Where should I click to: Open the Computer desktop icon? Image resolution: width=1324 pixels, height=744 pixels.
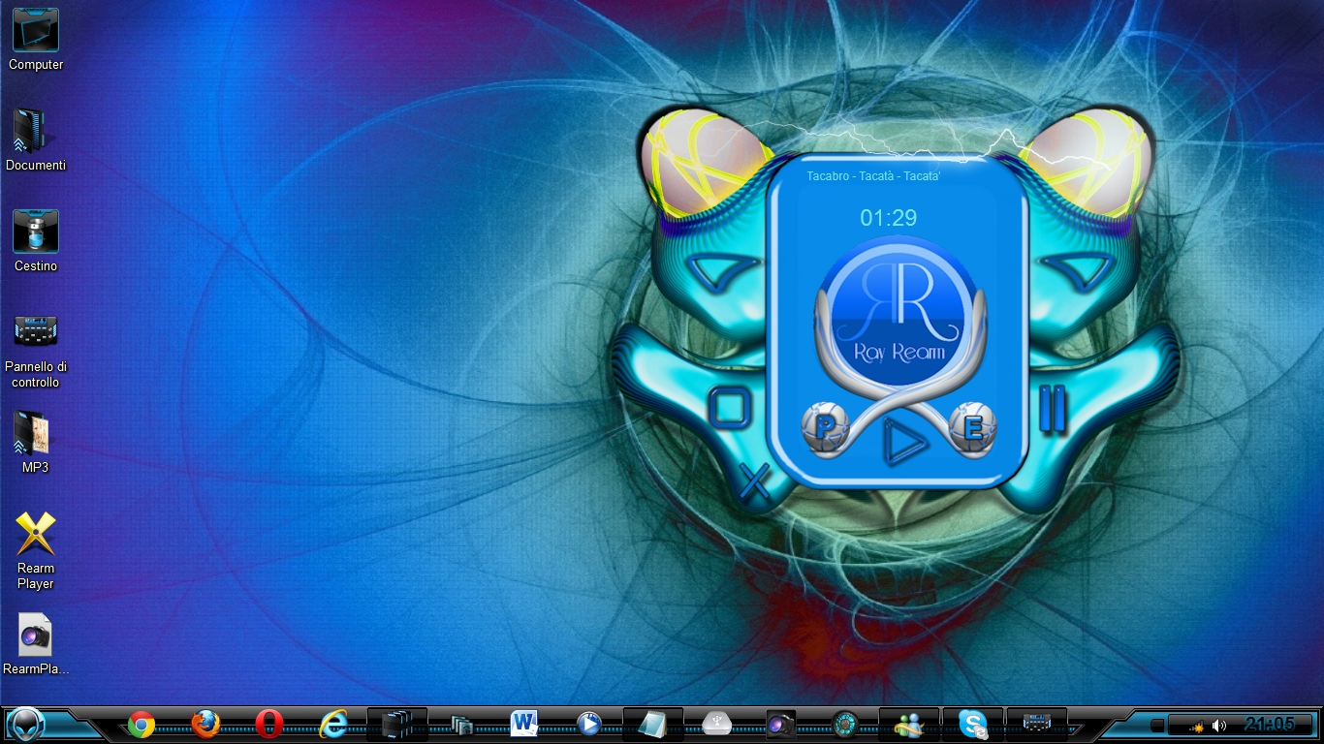click(36, 40)
